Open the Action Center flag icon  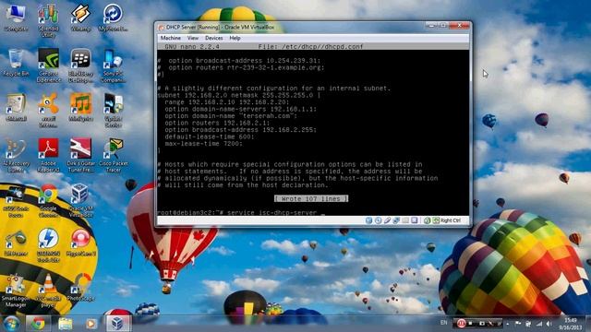[x=518, y=324]
